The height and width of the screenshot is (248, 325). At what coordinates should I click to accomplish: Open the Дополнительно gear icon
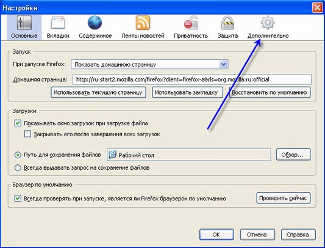click(x=268, y=23)
